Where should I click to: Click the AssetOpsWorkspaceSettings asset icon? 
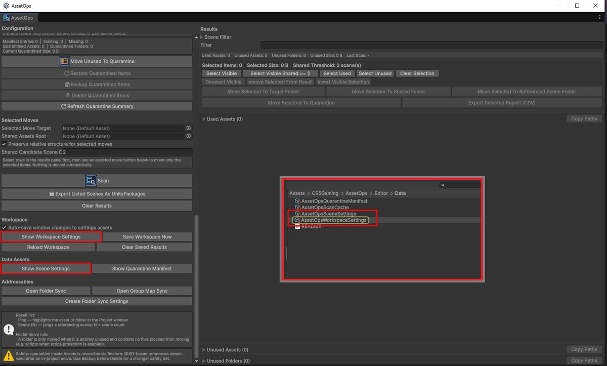tap(297, 220)
